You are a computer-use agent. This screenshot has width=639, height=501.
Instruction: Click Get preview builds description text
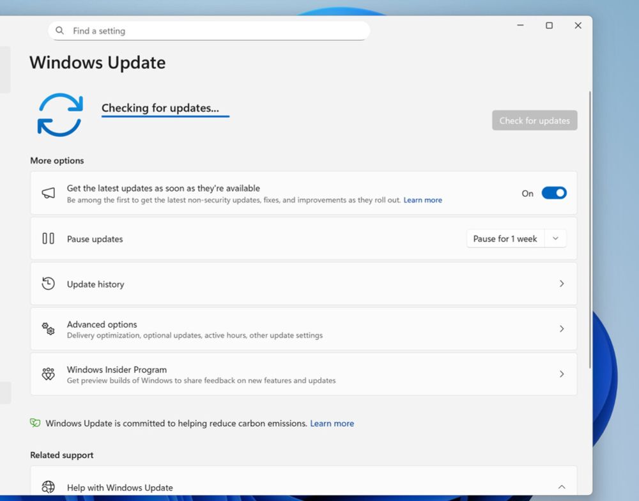tap(201, 380)
